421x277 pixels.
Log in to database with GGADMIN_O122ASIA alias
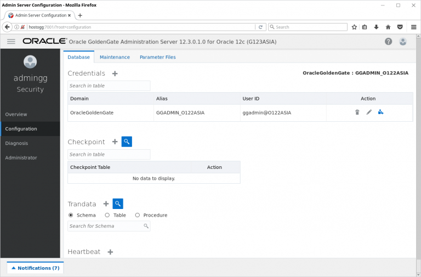click(381, 112)
